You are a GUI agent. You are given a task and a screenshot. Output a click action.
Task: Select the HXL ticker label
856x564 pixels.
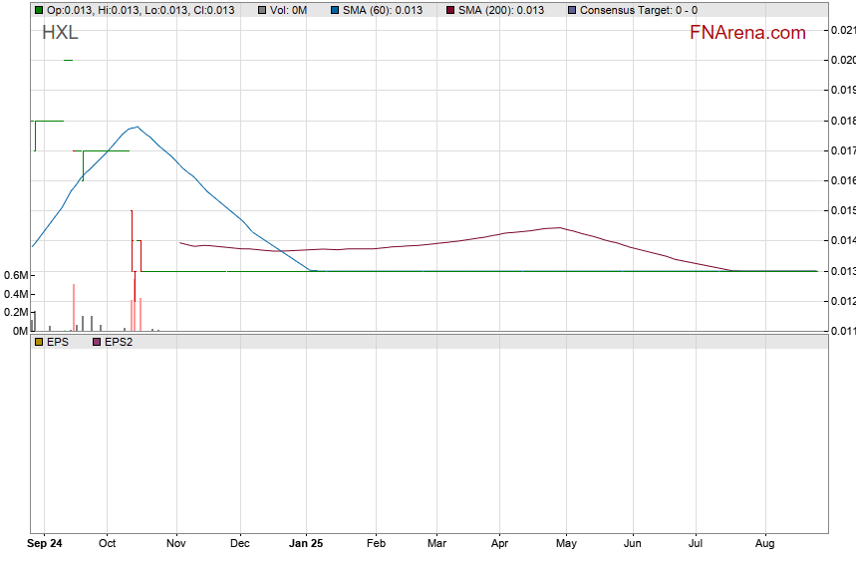point(60,33)
